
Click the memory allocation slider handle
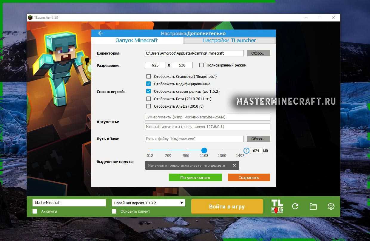coord(204,150)
